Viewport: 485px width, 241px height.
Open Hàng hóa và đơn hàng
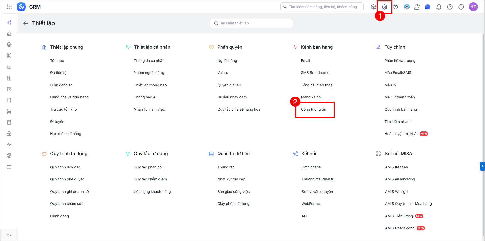[x=69, y=97]
